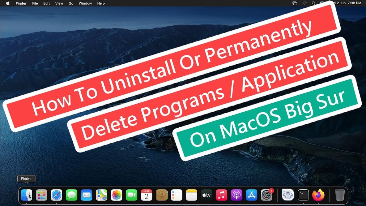
Task: Open Spotlight search in the menu bar
Action: 313,3
